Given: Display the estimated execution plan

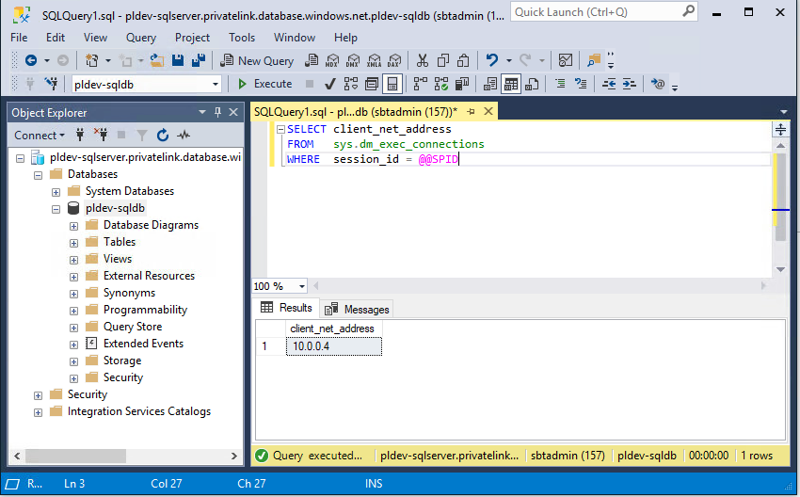Looking at the screenshot, I should pyautogui.click(x=351, y=84).
